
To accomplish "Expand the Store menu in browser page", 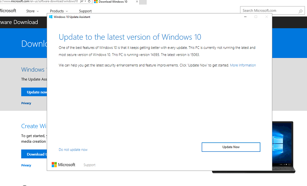I will [x=33, y=11].
